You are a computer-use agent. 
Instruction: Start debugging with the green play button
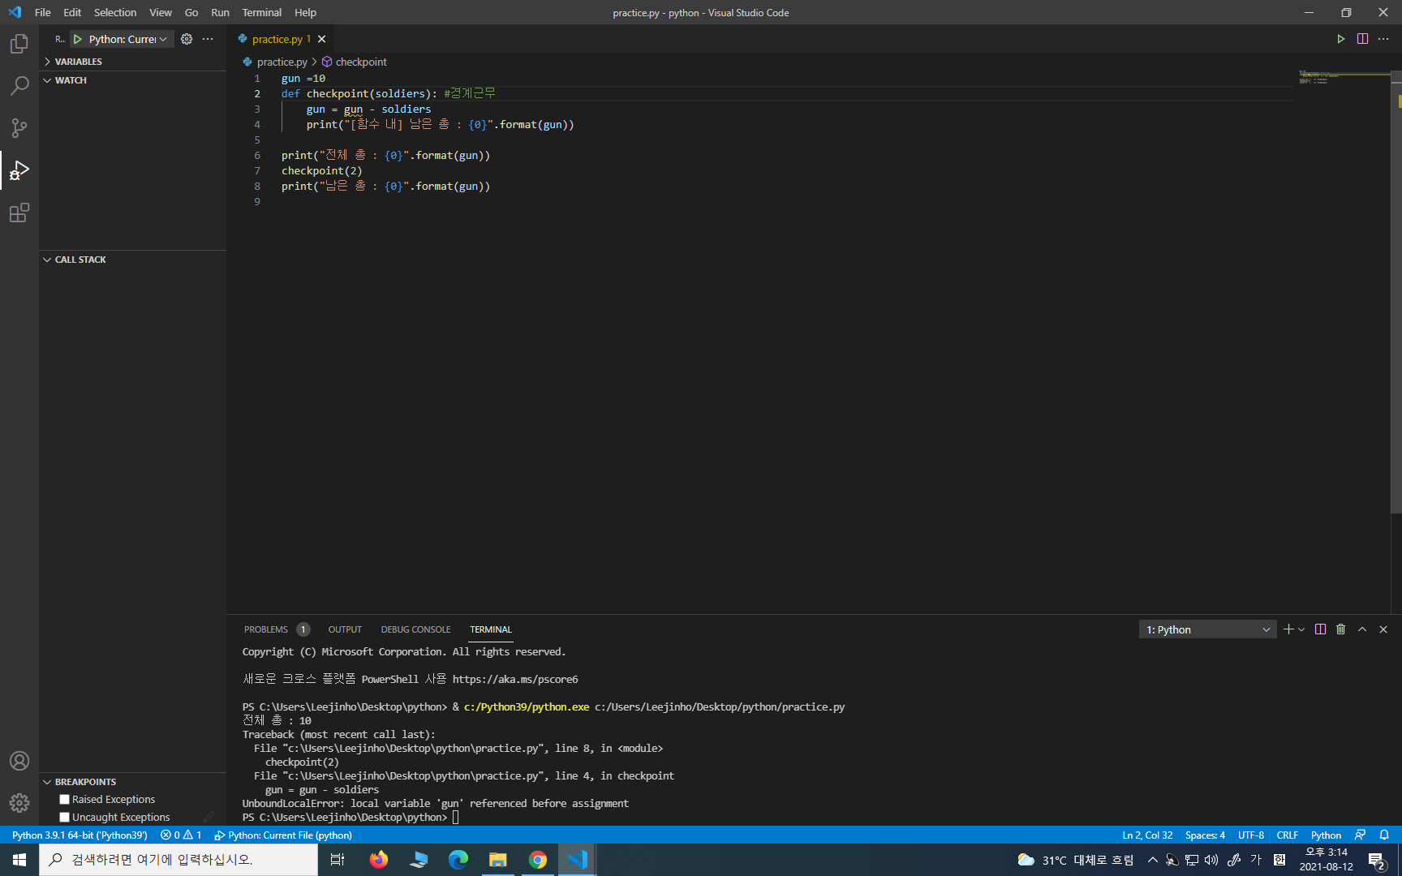tap(78, 39)
